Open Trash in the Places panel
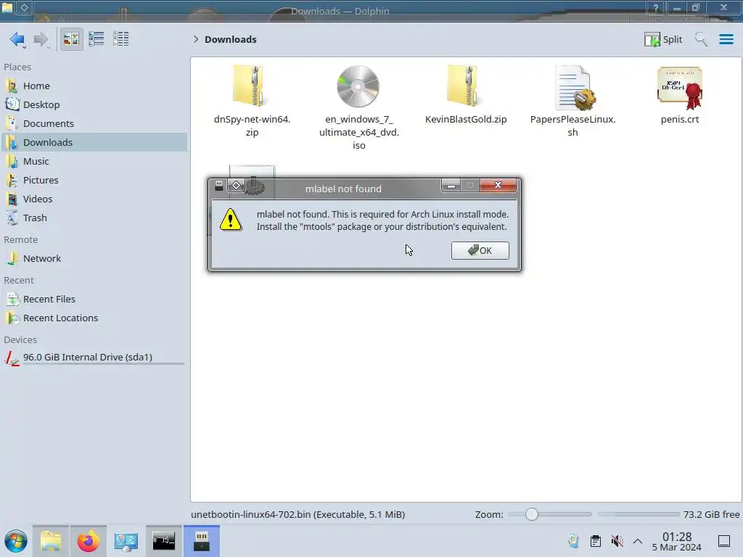Viewport: 743px width, 557px height. [94, 218]
